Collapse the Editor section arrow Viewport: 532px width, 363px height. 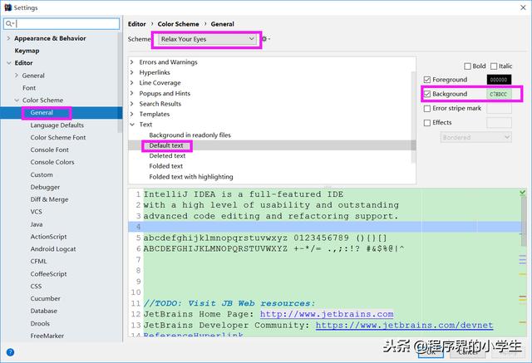click(x=9, y=63)
